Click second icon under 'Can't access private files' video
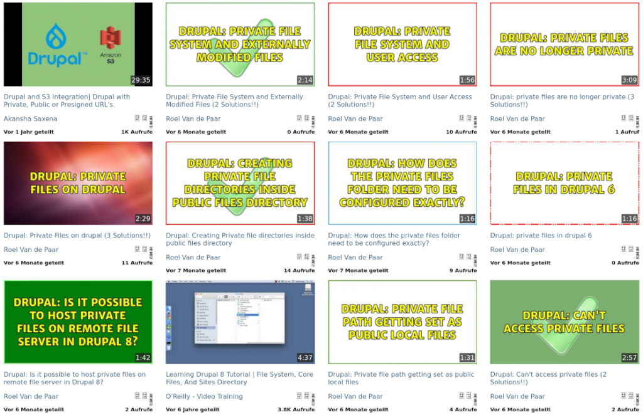This screenshot has width=643, height=415. (x=630, y=396)
